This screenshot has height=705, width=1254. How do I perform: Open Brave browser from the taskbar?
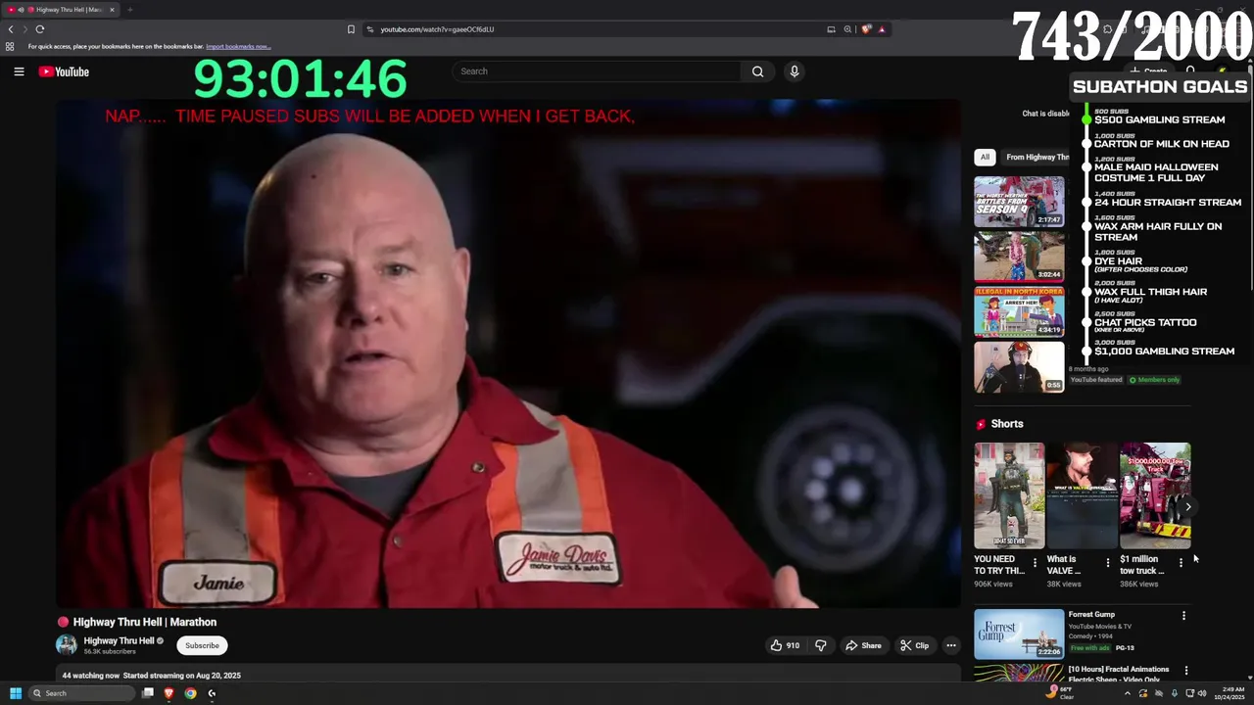169,693
